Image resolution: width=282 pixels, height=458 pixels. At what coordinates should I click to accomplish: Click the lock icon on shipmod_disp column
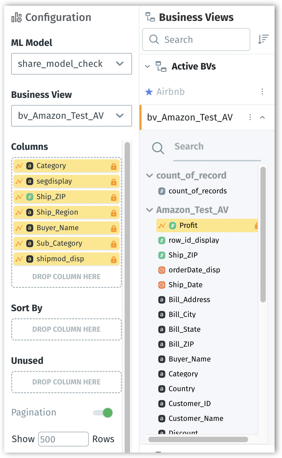pos(113,260)
